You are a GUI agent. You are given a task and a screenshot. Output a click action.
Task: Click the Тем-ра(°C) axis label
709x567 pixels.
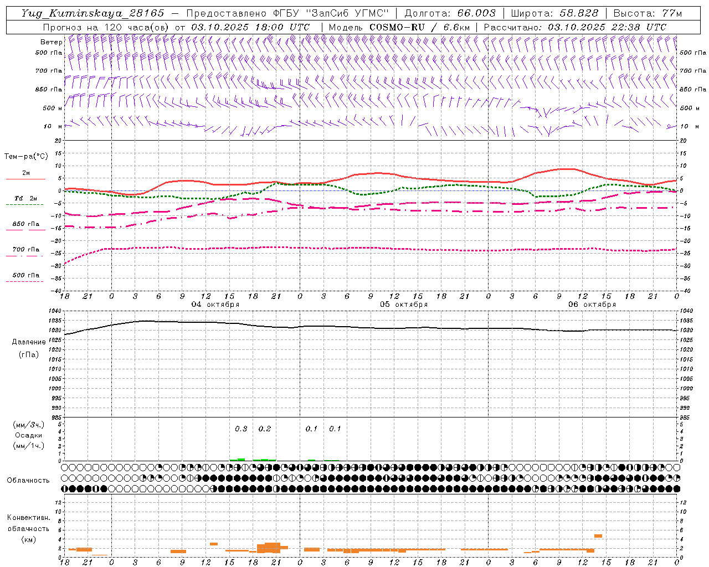click(26, 157)
